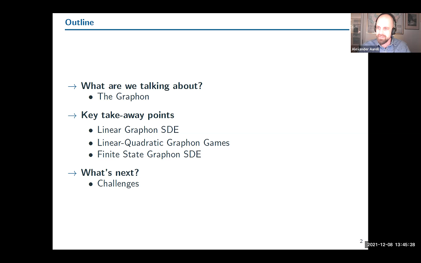
Task: Click the bullet before "Finite State Graphon SDE"
Action: coord(91,155)
